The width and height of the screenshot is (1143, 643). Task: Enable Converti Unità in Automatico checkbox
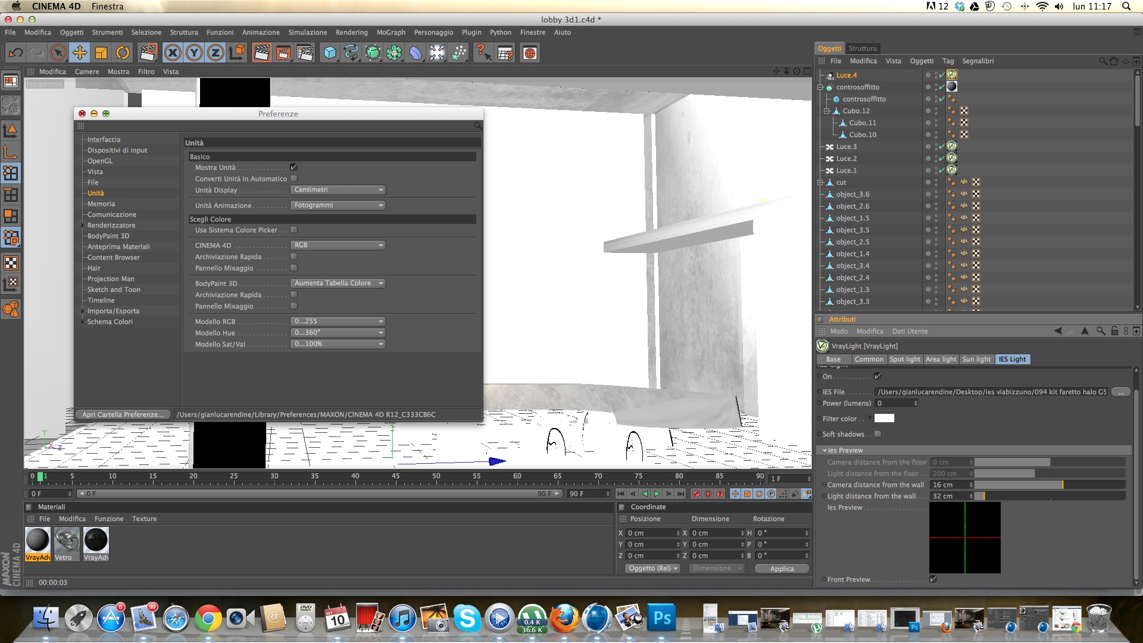(x=293, y=179)
